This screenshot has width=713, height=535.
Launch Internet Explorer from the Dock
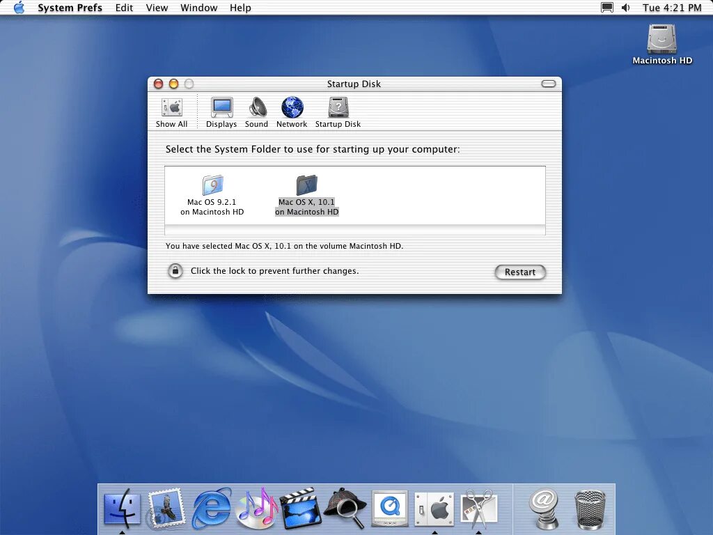click(x=212, y=508)
